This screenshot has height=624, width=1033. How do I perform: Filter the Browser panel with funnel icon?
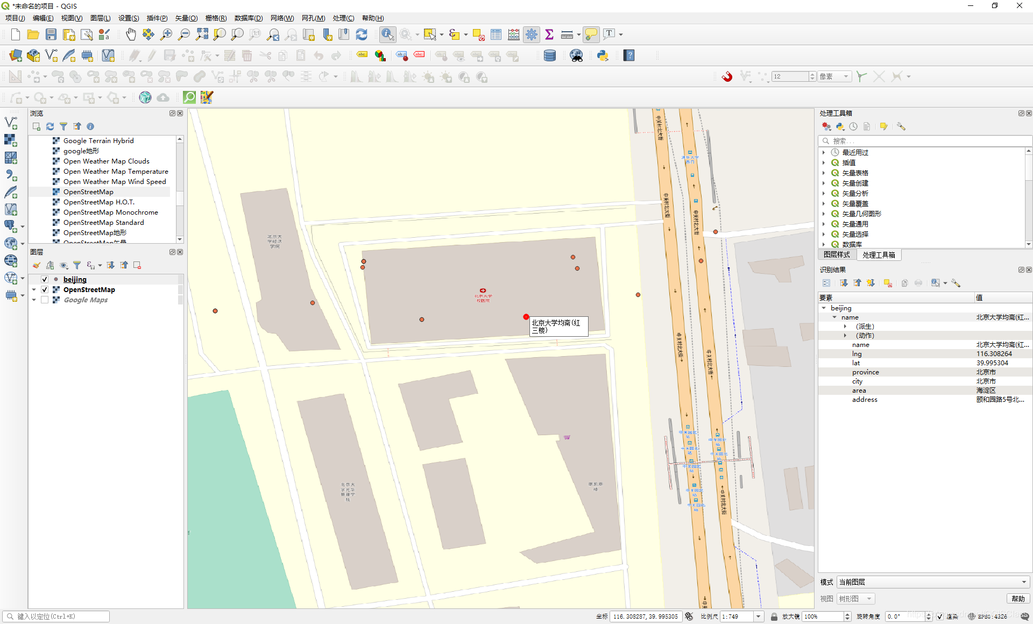point(63,126)
